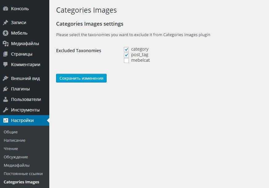The width and height of the screenshot is (269, 188).
Task: Click the Плагины plug icon
Action: click(x=6, y=89)
